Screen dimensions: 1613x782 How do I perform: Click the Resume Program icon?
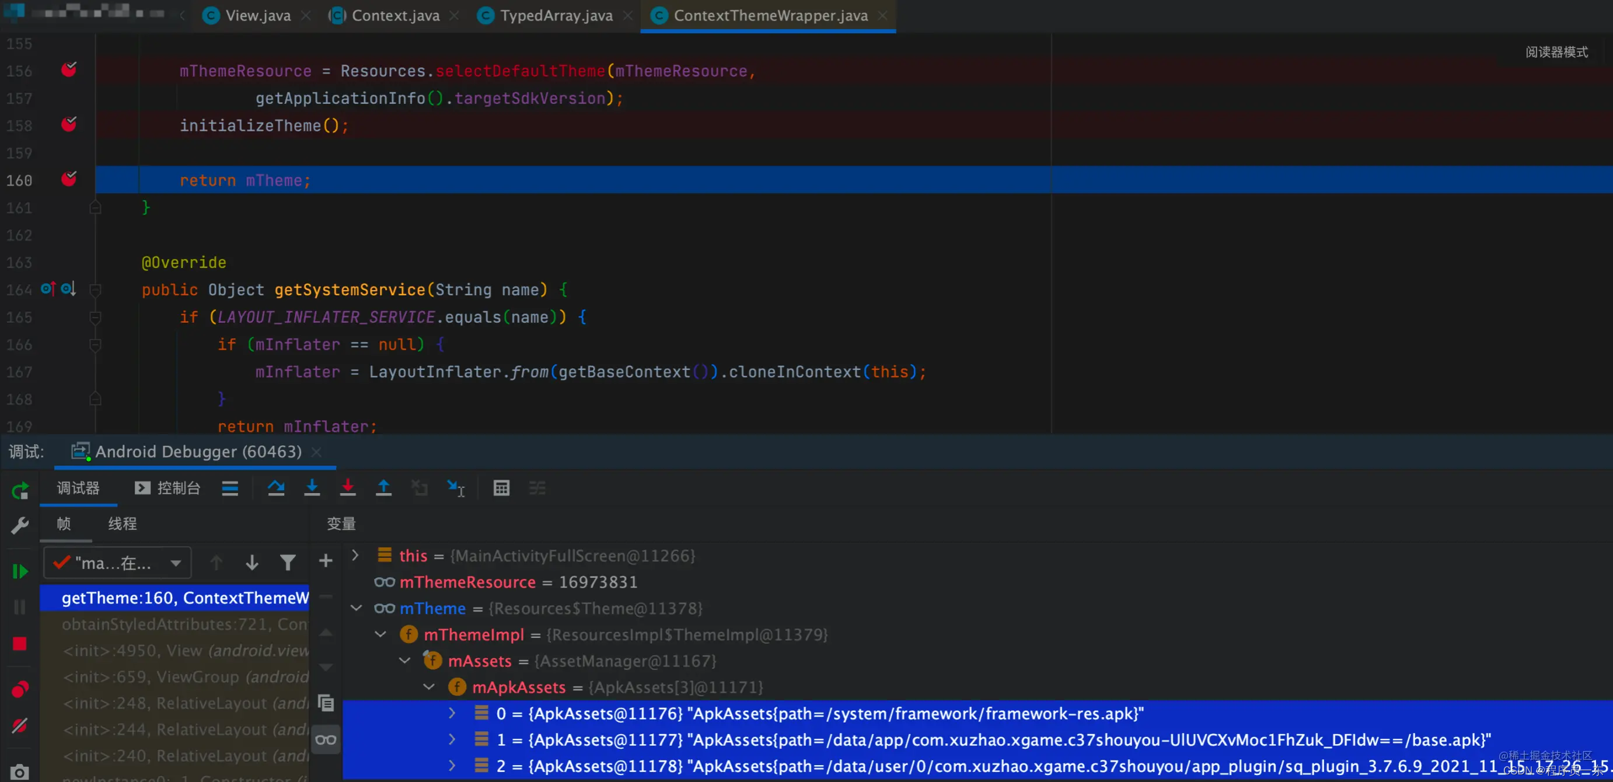coord(19,571)
